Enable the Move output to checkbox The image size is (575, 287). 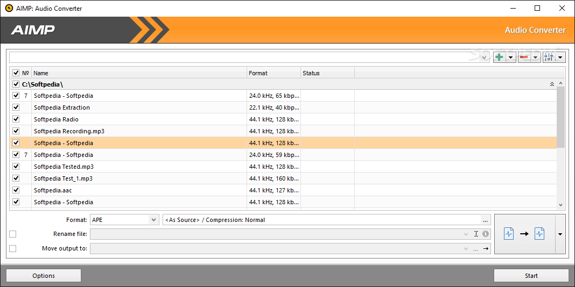(13, 248)
